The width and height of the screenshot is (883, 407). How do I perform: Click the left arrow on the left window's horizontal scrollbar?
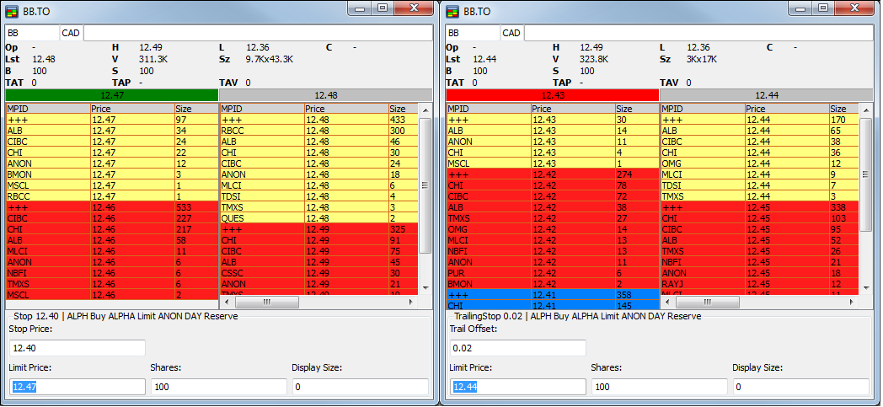pos(227,302)
